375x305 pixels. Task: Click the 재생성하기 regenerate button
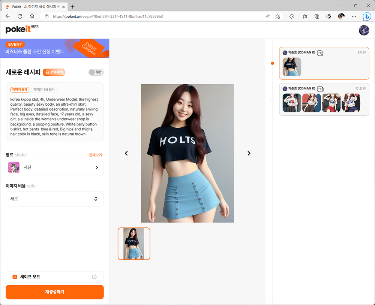54,292
